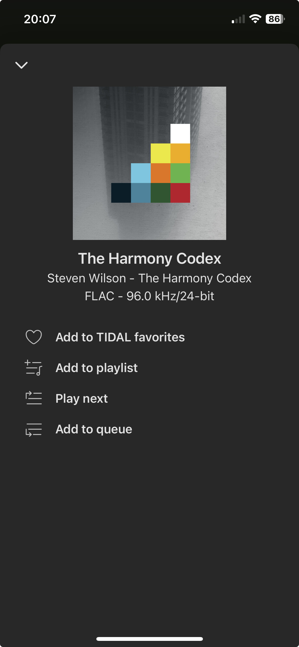The height and width of the screenshot is (647, 299).
Task: Choose Add to queue label
Action: coord(94,429)
